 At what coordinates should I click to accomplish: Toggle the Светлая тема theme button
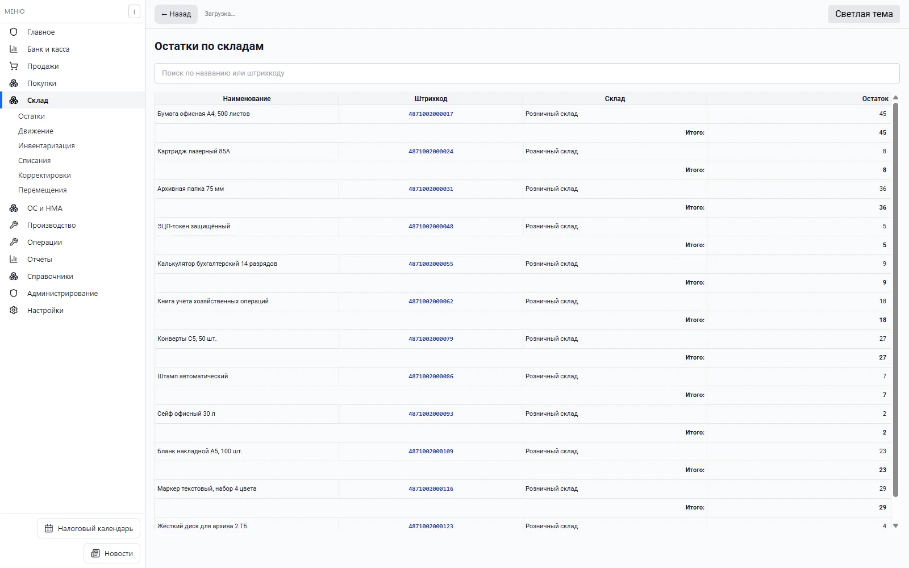coord(864,14)
